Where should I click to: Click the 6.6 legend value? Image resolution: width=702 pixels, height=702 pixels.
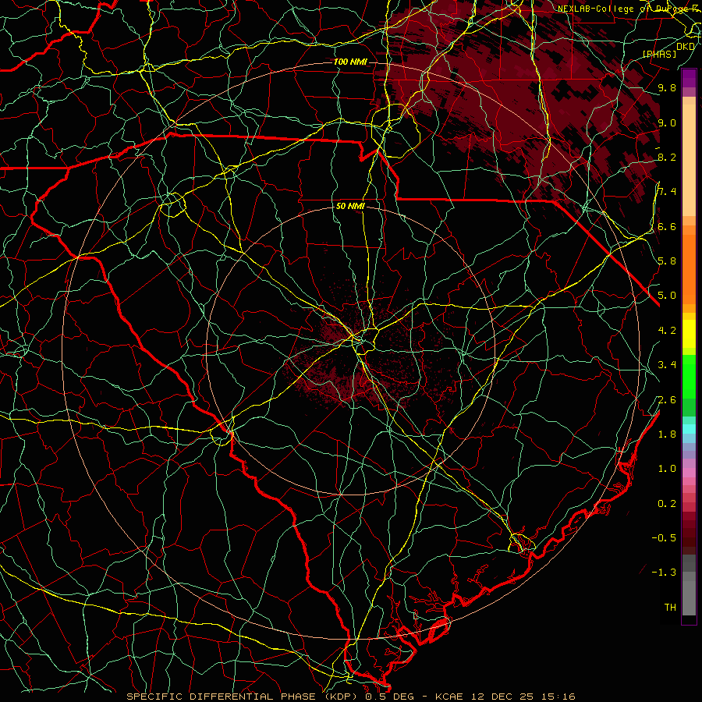click(x=667, y=227)
